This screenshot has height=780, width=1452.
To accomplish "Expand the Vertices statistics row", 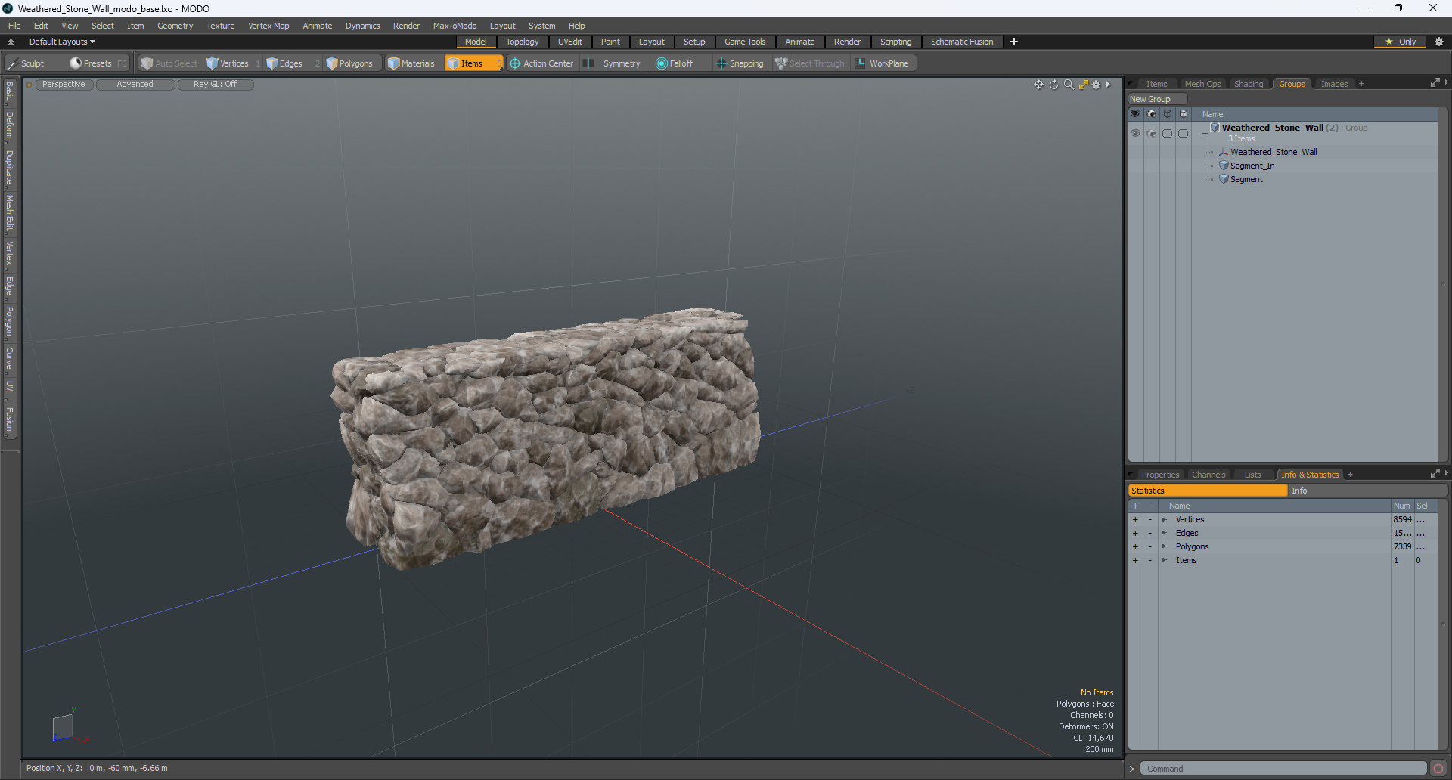I will (x=1164, y=519).
